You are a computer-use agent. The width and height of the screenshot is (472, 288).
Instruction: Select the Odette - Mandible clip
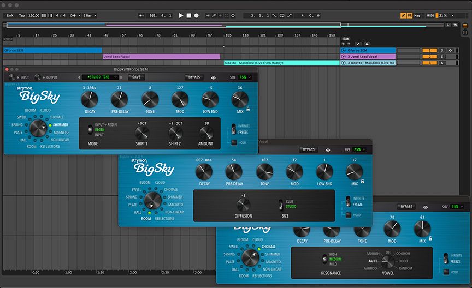click(282, 63)
